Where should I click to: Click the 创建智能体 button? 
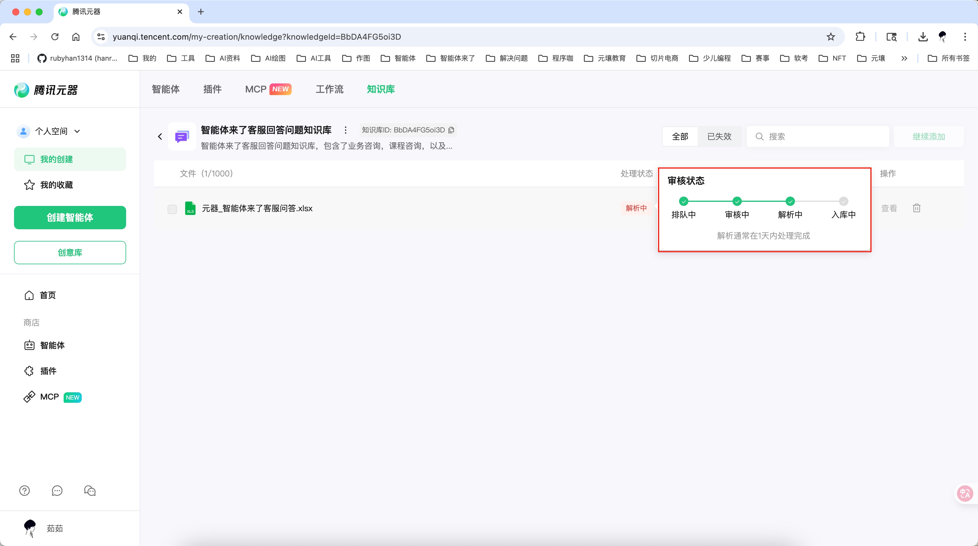point(69,217)
